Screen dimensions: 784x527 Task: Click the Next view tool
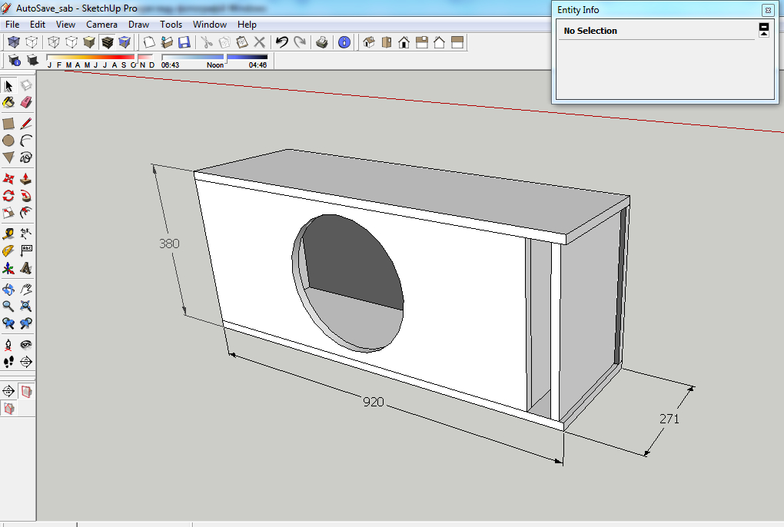[x=26, y=323]
